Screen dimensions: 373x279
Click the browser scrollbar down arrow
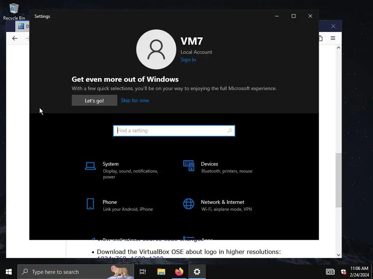coord(338,255)
